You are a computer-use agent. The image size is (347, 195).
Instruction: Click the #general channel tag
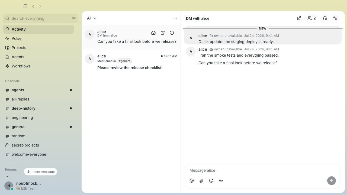pos(125,61)
